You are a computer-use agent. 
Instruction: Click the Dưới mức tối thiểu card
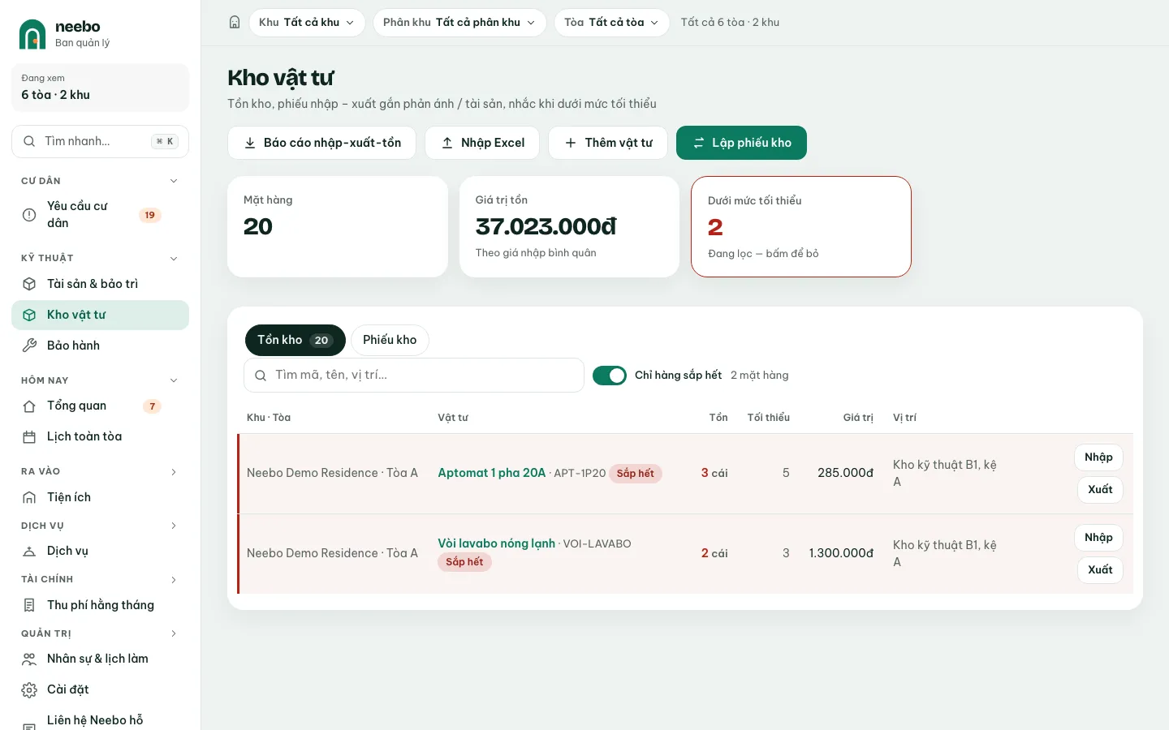(801, 227)
